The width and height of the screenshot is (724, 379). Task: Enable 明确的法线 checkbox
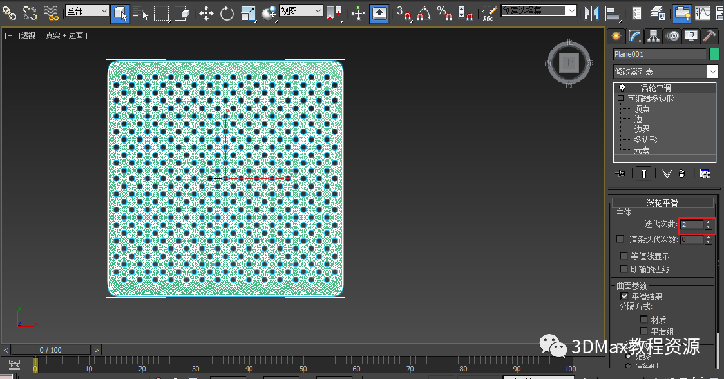point(624,269)
